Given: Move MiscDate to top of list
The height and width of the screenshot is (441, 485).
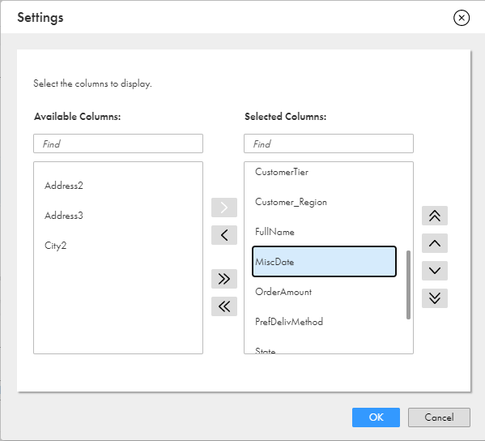Looking at the screenshot, I should [435, 216].
